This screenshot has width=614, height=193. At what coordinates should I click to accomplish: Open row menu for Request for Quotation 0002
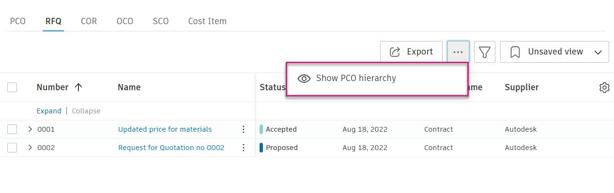point(244,148)
